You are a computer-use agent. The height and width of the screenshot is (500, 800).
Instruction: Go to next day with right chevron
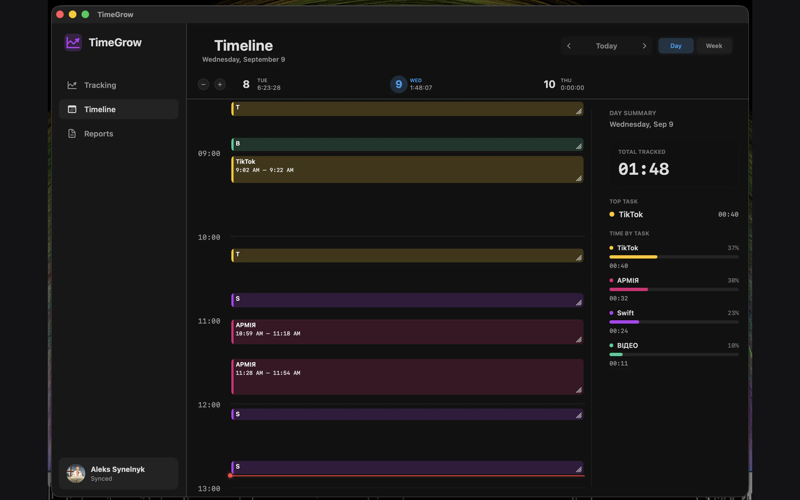644,46
